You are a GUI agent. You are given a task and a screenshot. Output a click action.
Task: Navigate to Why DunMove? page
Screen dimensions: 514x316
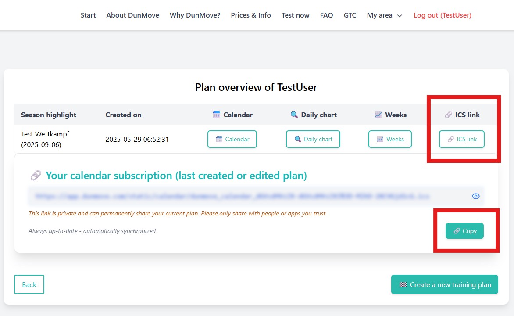tap(195, 15)
